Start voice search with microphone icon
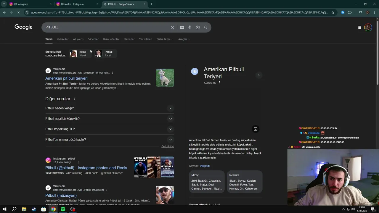 coord(190,28)
